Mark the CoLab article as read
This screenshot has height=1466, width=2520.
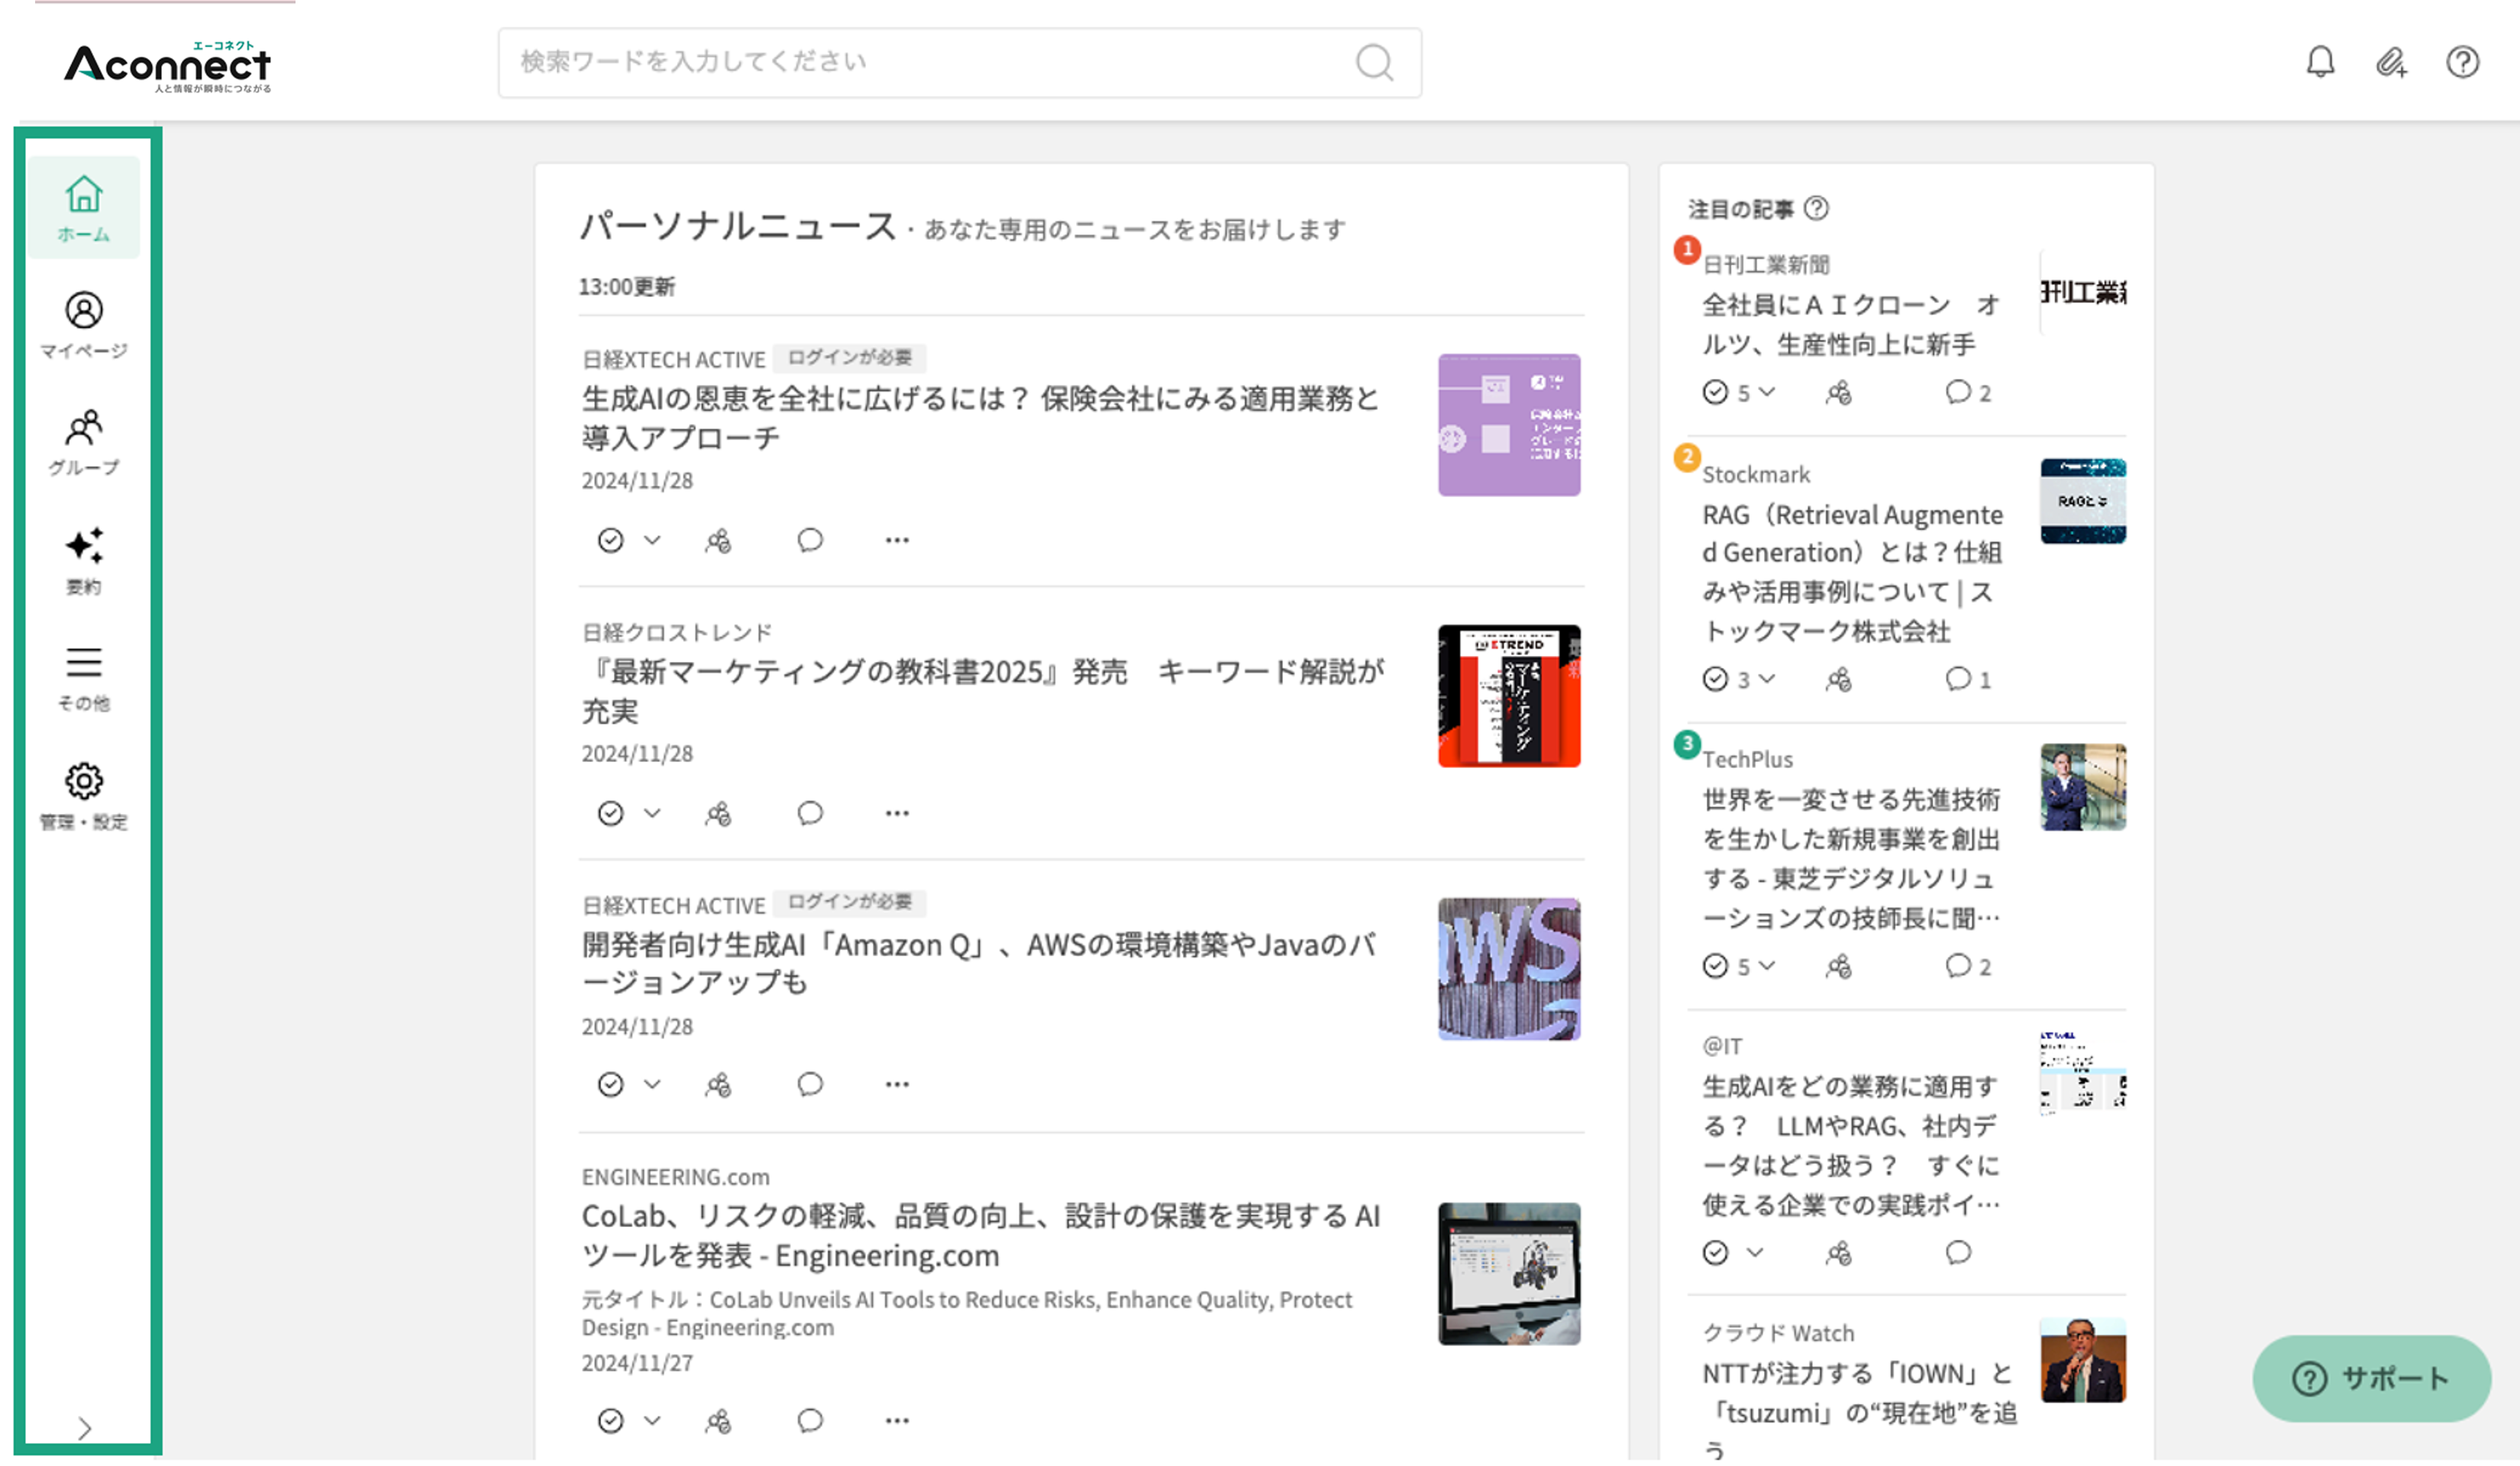pyautogui.click(x=610, y=1420)
